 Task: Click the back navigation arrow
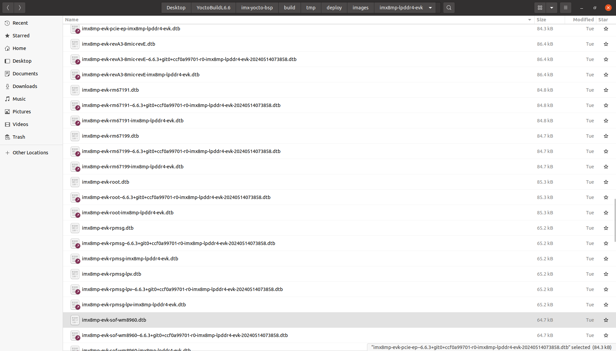pyautogui.click(x=8, y=7)
